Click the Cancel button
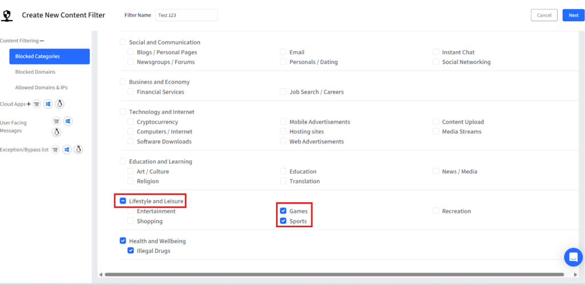This screenshot has width=585, height=285. click(x=544, y=15)
